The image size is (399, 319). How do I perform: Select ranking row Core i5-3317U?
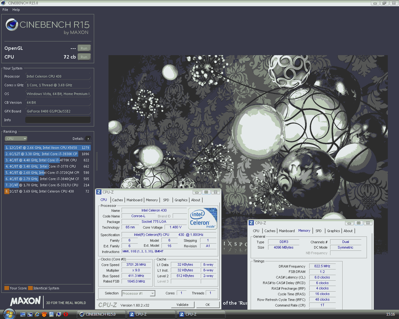47,185
